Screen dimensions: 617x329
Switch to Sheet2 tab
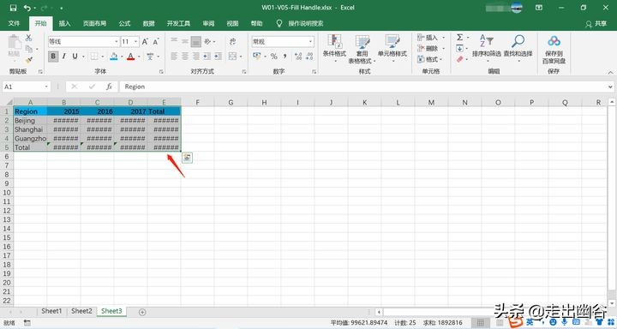(81, 311)
